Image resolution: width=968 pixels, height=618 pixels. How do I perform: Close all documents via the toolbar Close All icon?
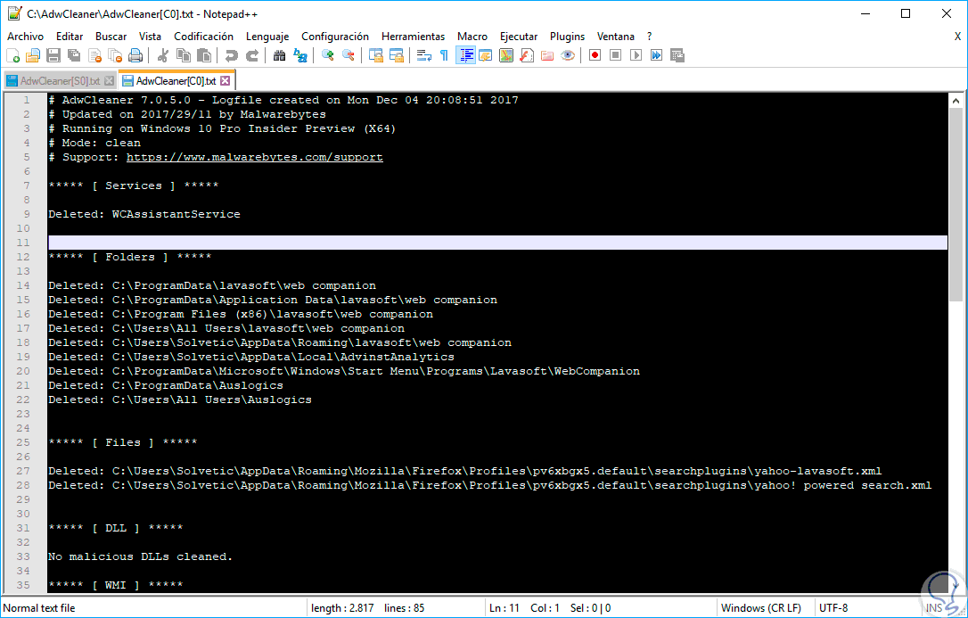click(115, 55)
